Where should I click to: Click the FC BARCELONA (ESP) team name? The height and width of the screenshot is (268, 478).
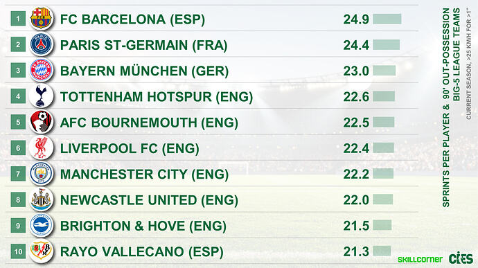[132, 19]
